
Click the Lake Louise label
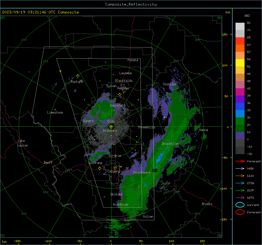click(x=22, y=143)
